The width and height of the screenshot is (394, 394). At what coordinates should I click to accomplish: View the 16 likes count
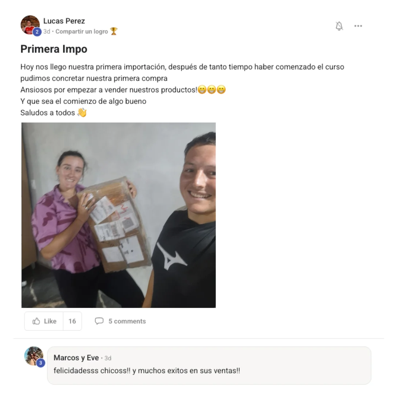72,321
